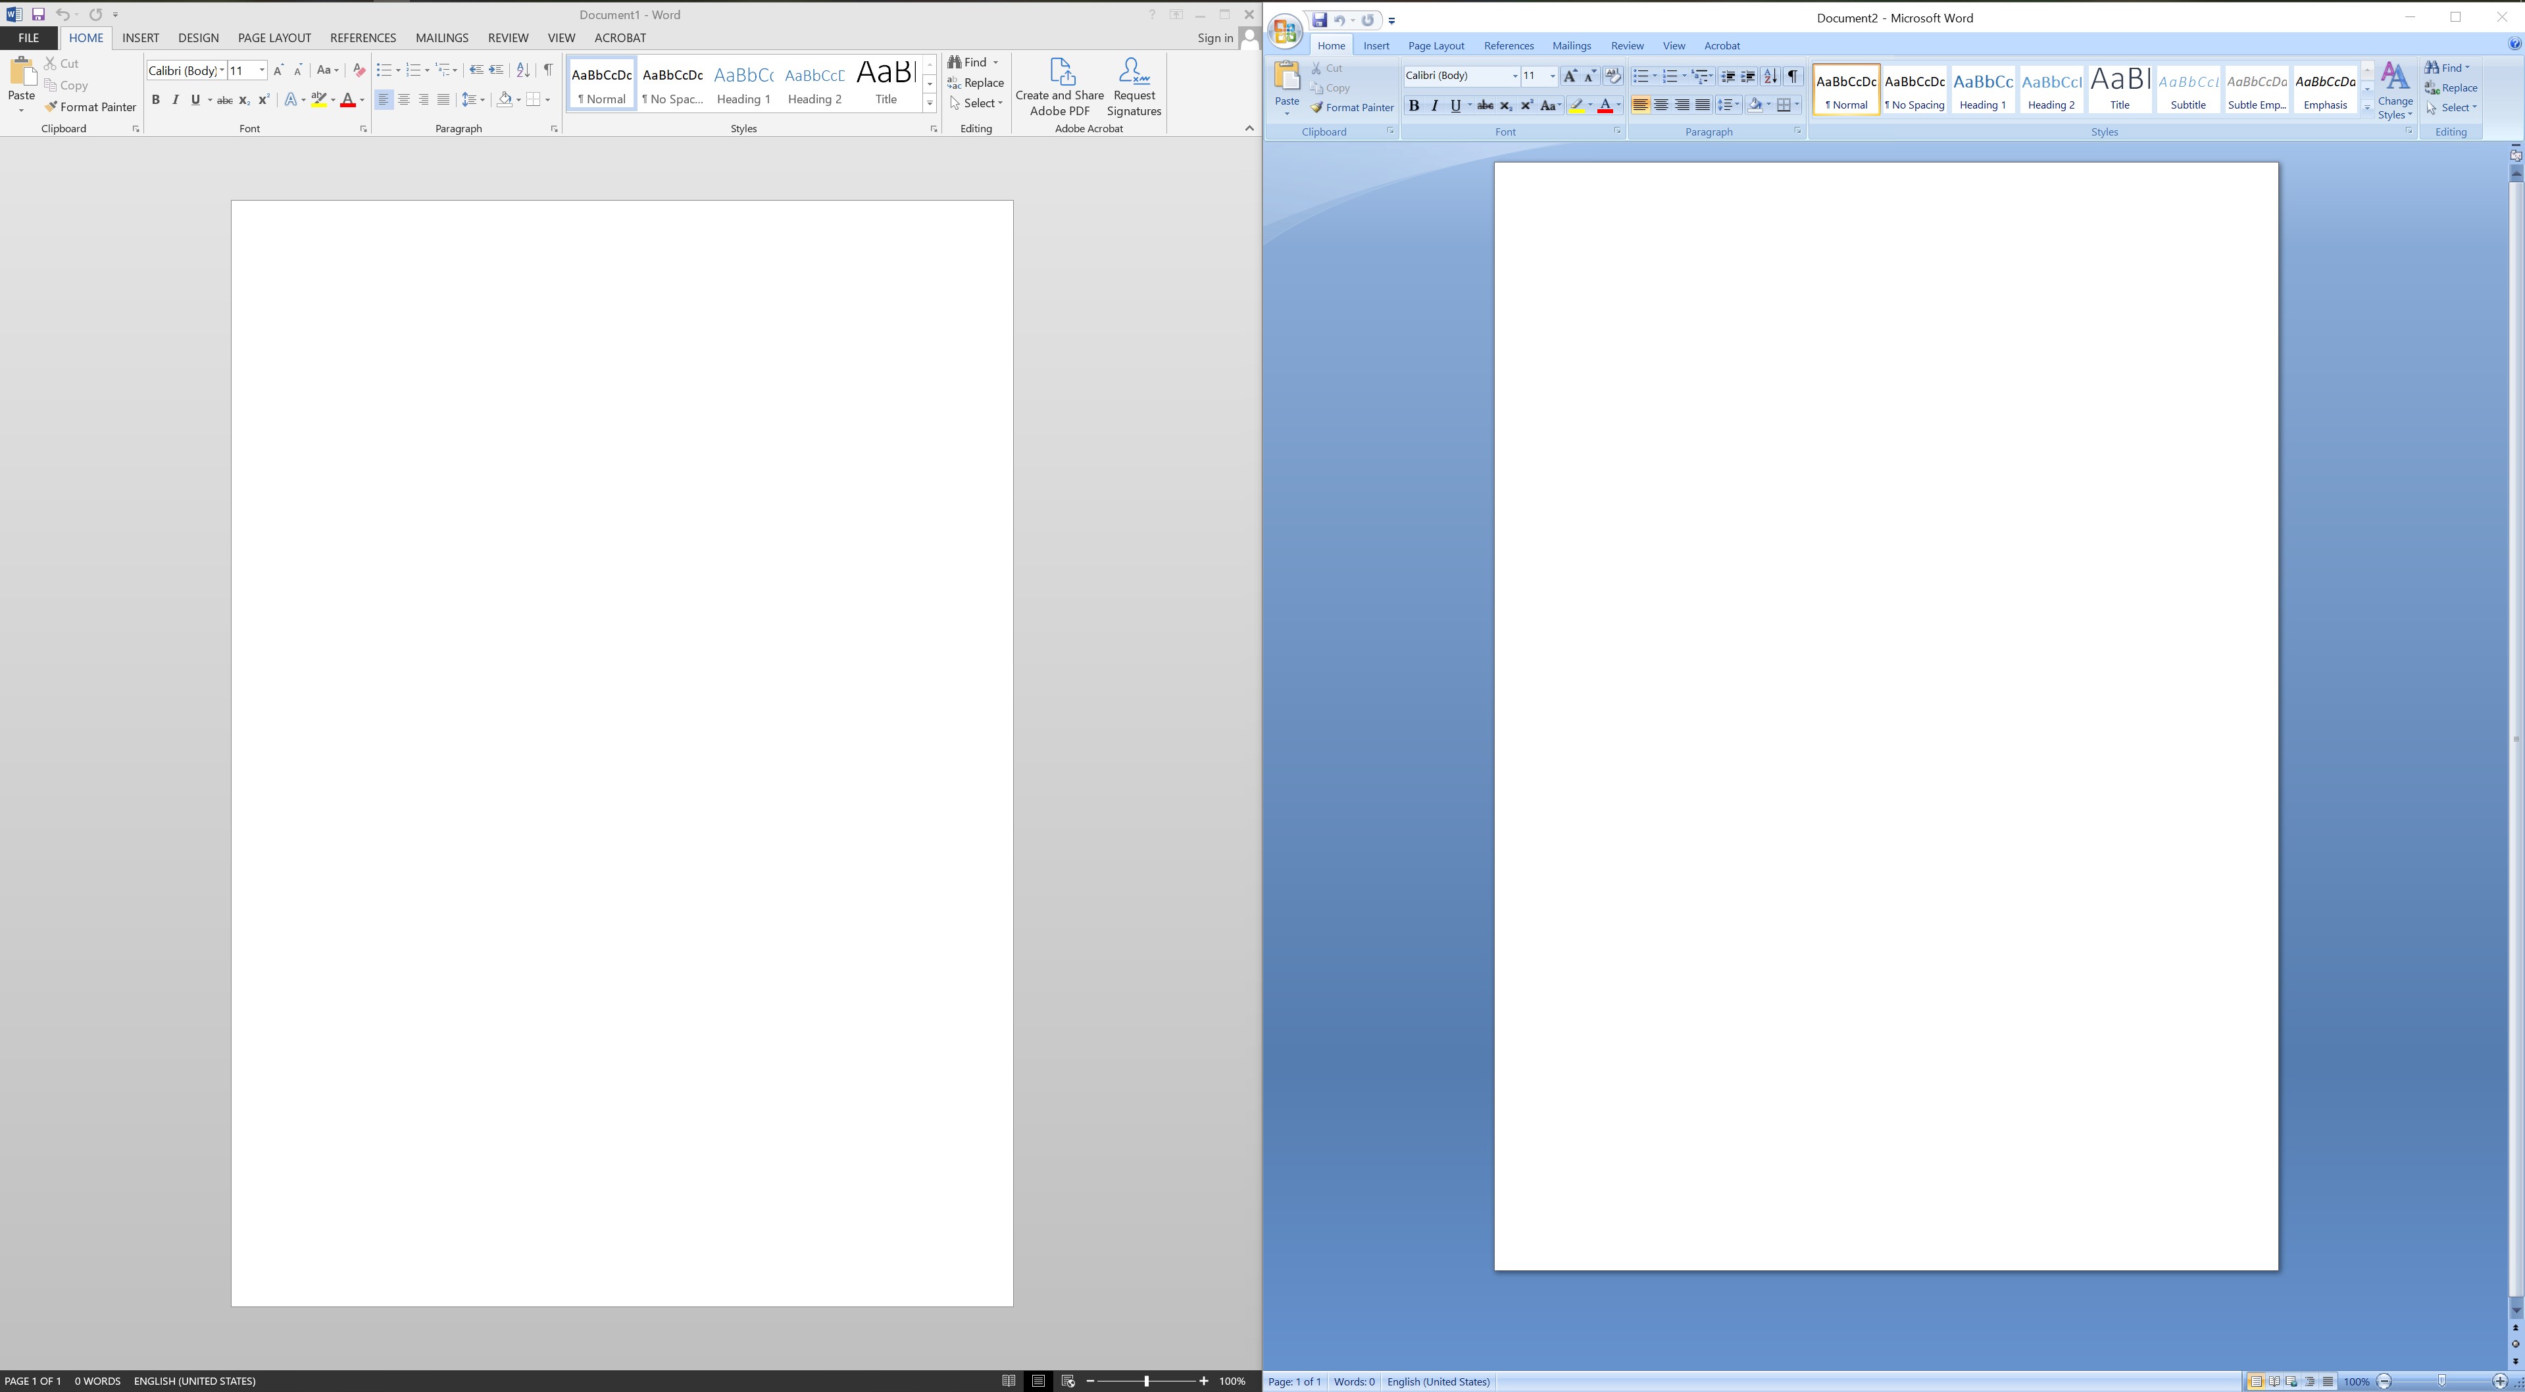Click blank page area in Document1
The width and height of the screenshot is (2525, 1392).
coord(622,753)
